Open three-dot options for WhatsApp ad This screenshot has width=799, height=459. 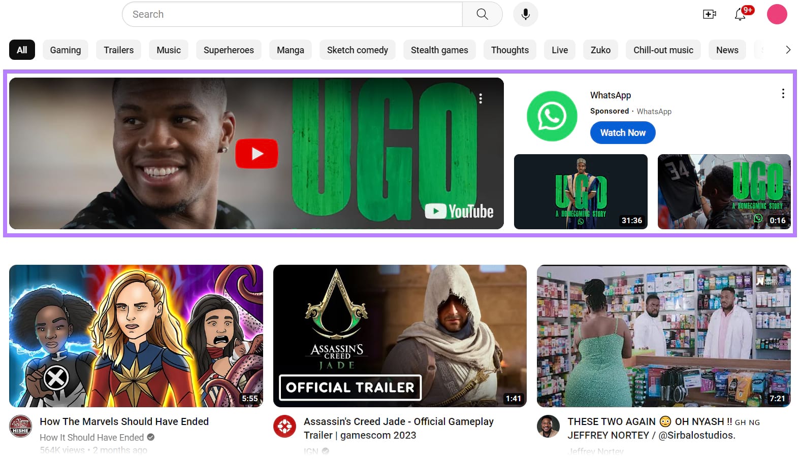coord(783,93)
